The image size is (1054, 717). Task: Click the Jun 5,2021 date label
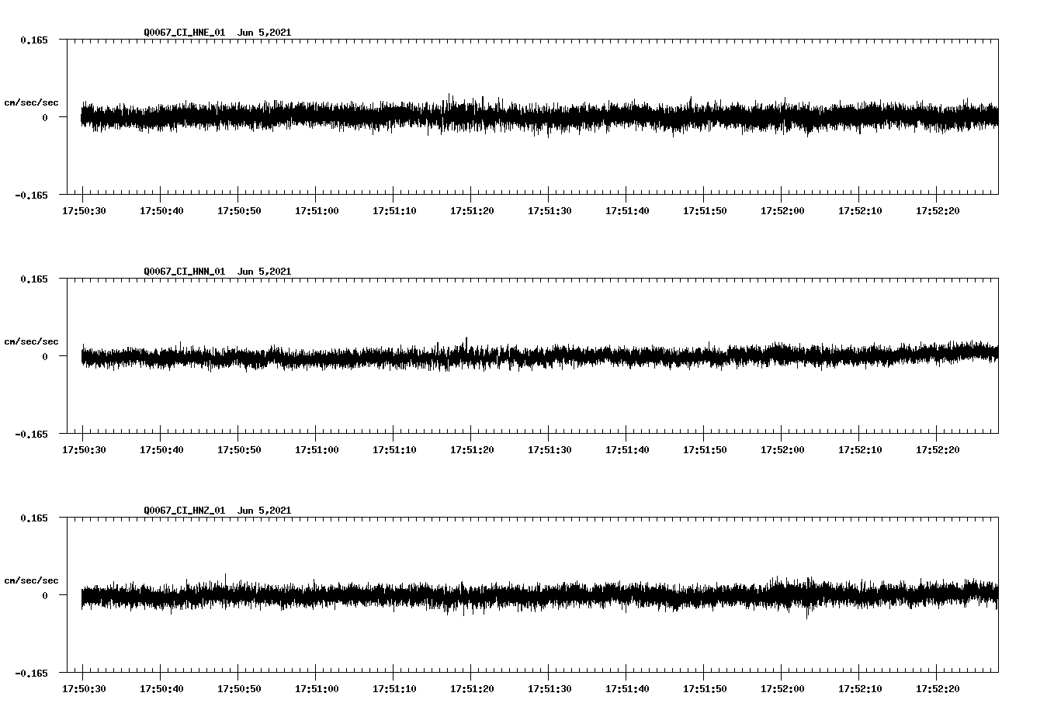tap(265, 32)
